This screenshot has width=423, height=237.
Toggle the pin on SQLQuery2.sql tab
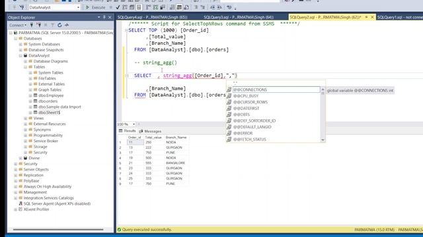[x=366, y=17]
